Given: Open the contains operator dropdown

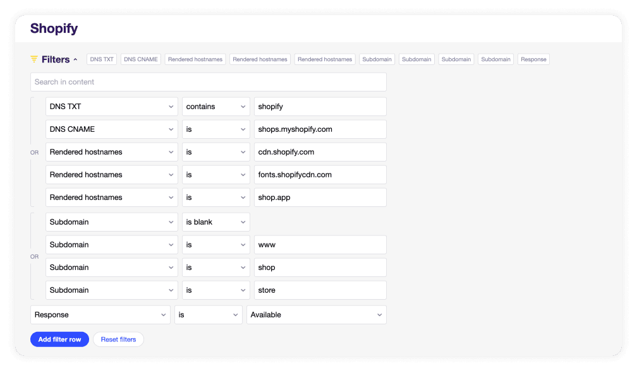Looking at the screenshot, I should (215, 107).
